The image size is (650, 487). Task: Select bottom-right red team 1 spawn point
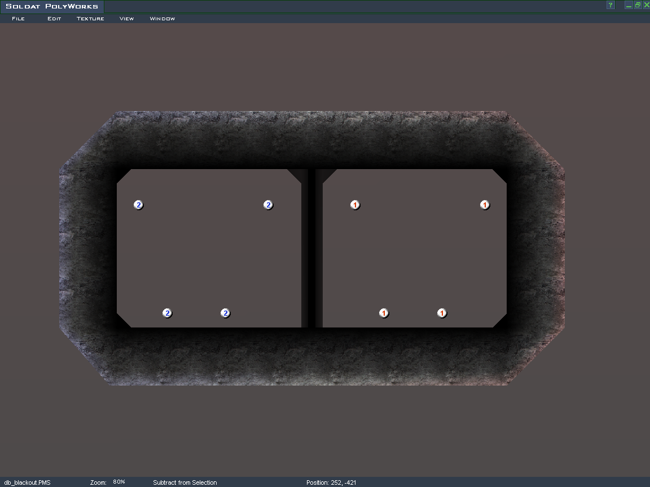[442, 313]
